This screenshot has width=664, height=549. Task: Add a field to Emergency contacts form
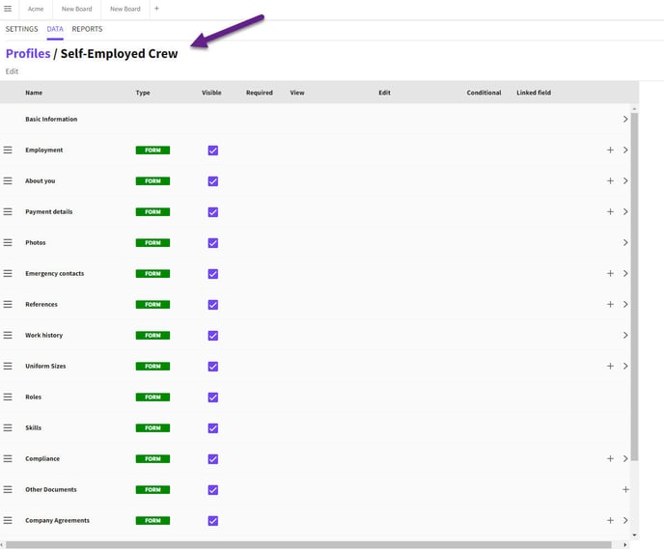click(x=610, y=273)
